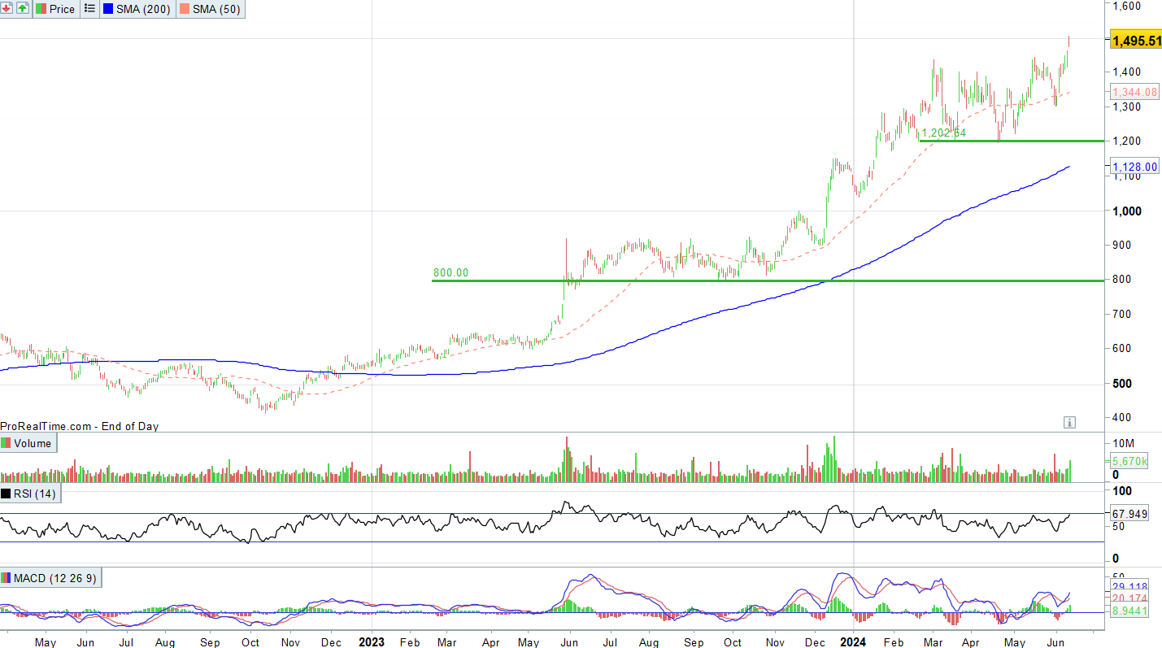This screenshot has height=648, width=1162.
Task: Open the indicator list icon
Action: coord(89,9)
